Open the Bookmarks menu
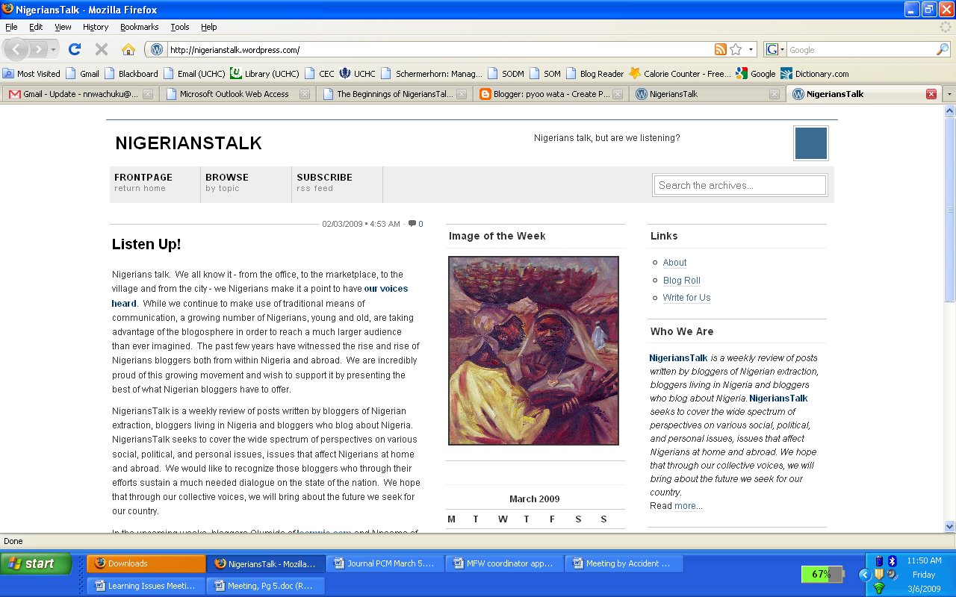The image size is (956, 597). click(139, 27)
